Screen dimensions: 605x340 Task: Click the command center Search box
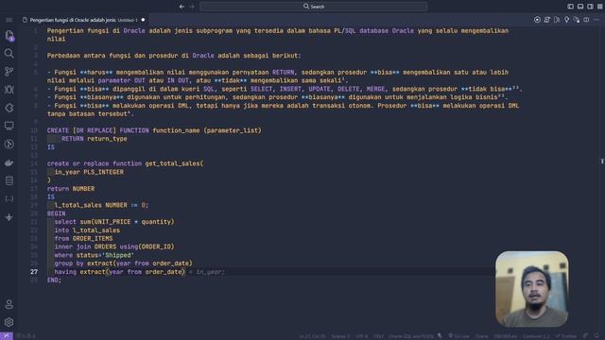coord(313,7)
